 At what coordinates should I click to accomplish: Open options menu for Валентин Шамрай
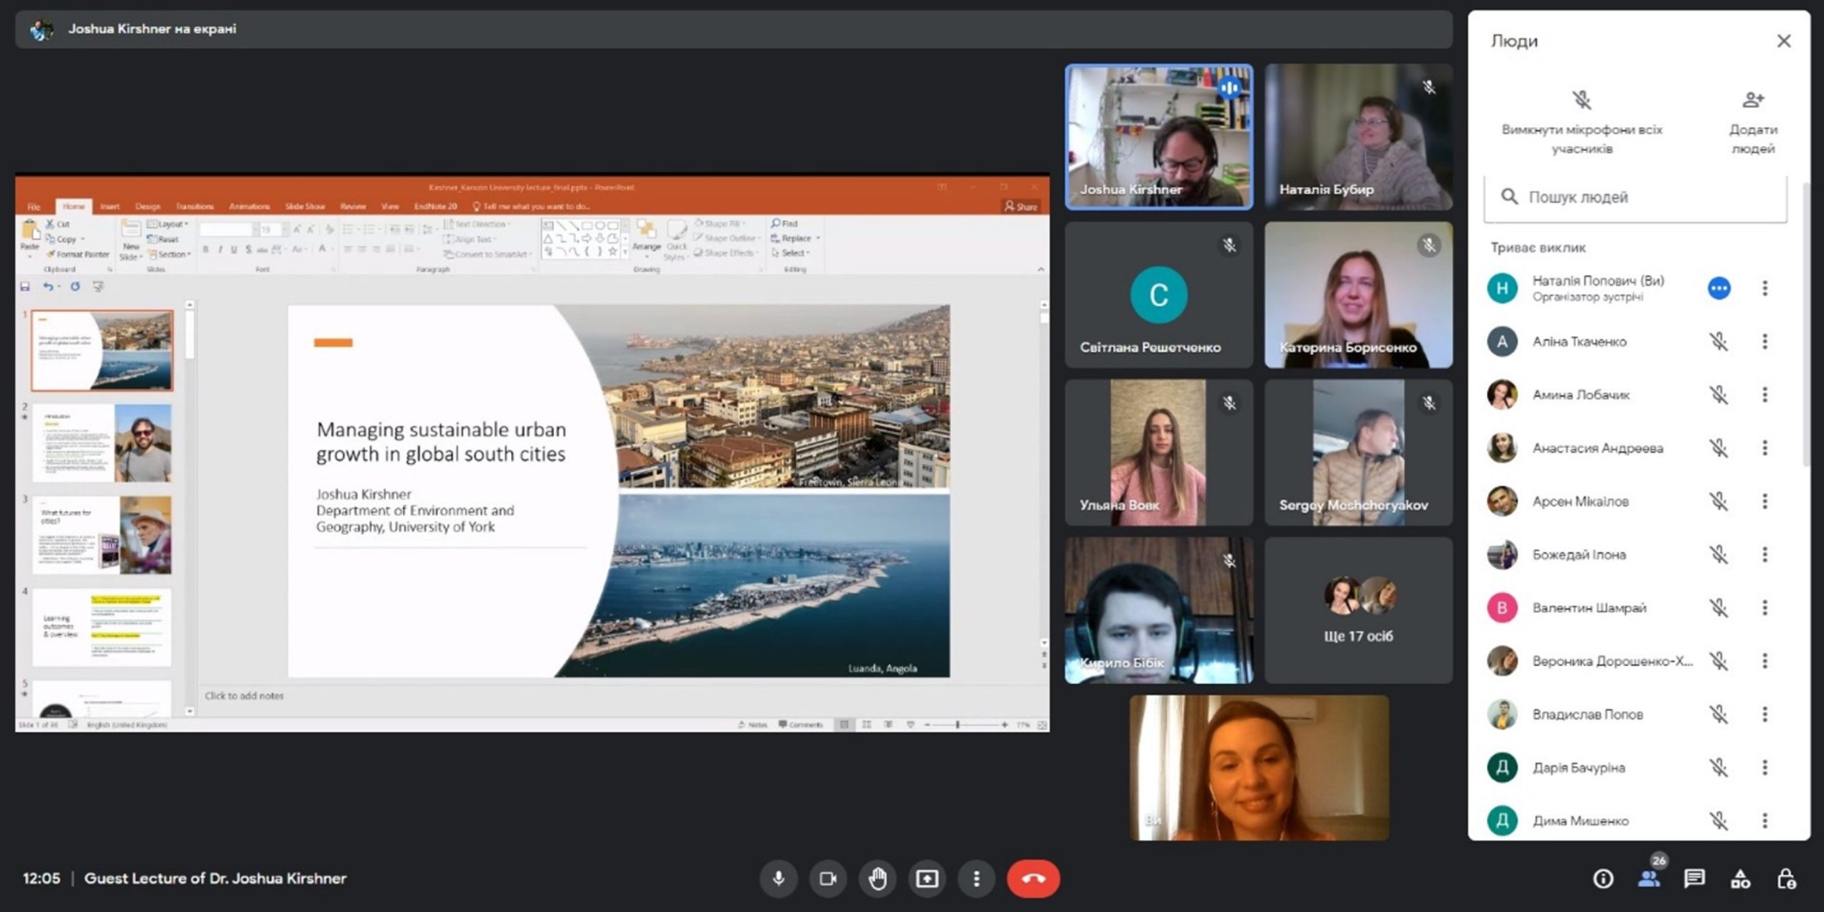click(1765, 608)
